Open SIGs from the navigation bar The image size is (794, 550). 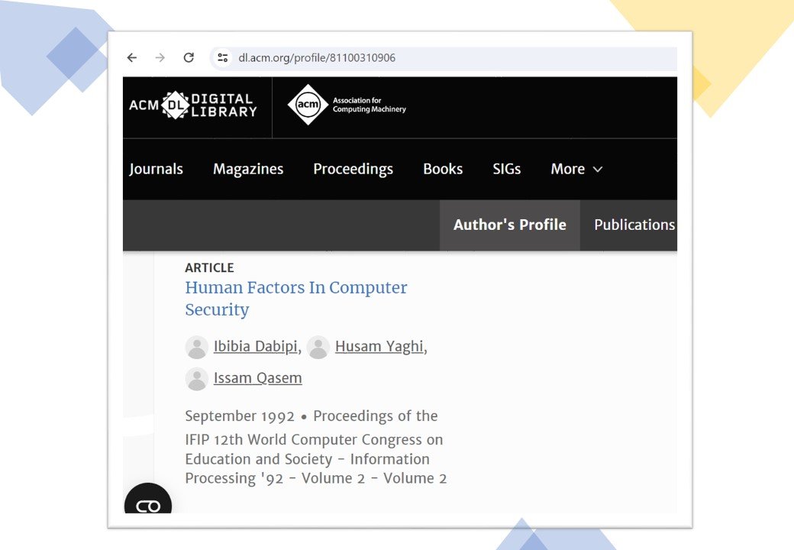(507, 170)
